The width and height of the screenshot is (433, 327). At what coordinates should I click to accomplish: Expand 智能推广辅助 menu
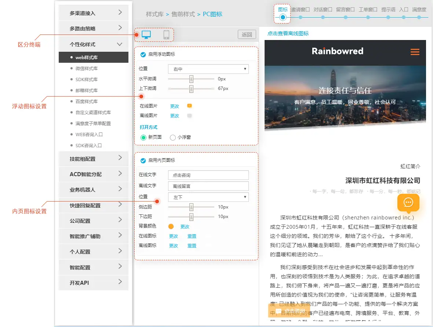(93, 236)
